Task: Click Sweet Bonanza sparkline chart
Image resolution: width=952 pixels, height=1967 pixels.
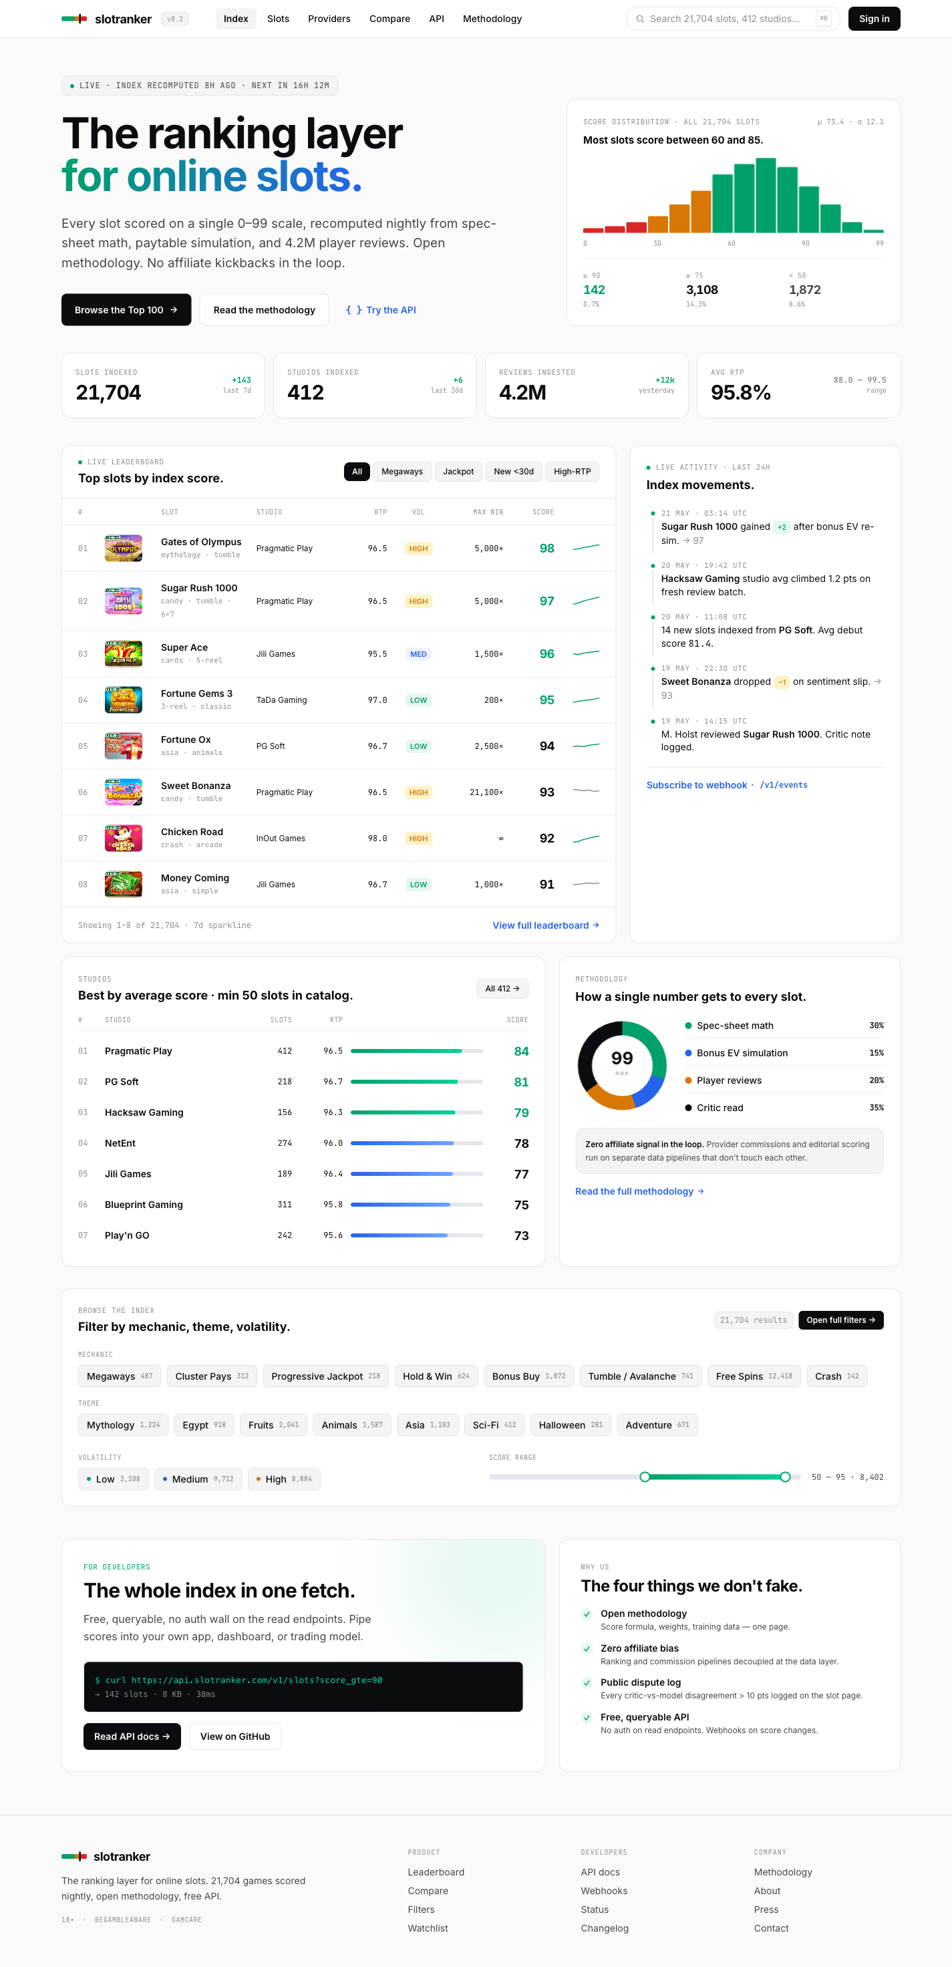Action: point(585,791)
